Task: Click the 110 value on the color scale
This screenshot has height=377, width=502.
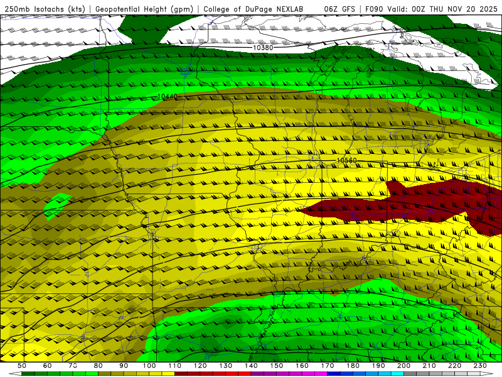Action: click(x=175, y=366)
